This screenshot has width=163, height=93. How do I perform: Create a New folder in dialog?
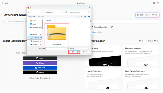coord(41,17)
